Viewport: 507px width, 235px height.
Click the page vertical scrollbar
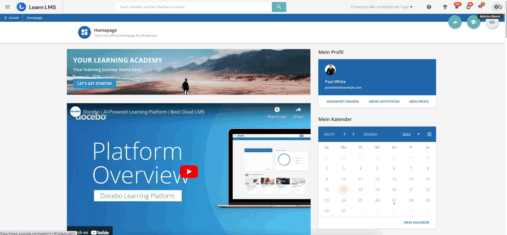(506, 20)
